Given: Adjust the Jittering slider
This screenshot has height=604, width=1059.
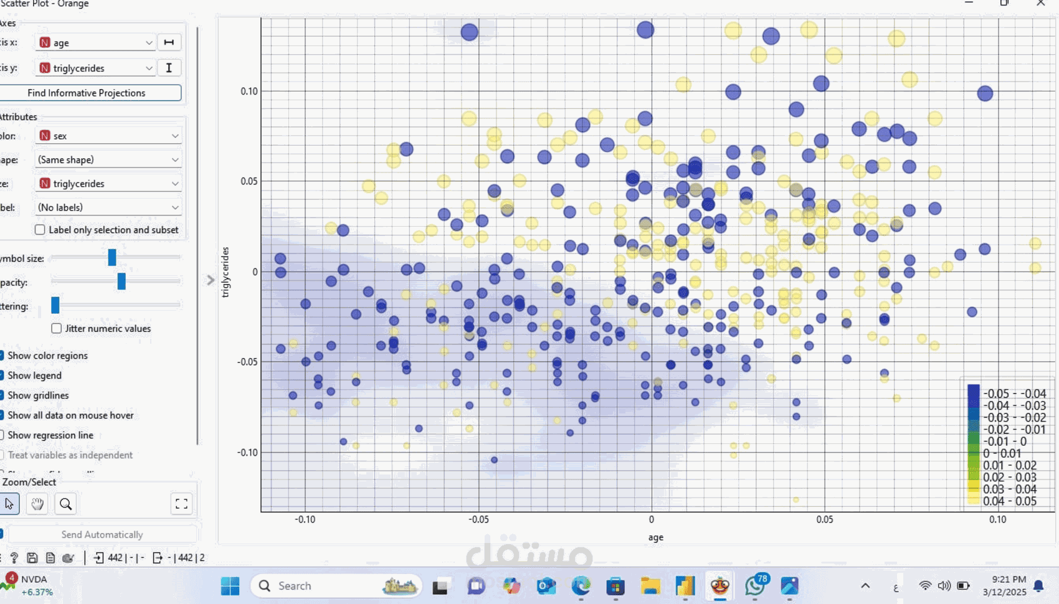Looking at the screenshot, I should (x=55, y=305).
